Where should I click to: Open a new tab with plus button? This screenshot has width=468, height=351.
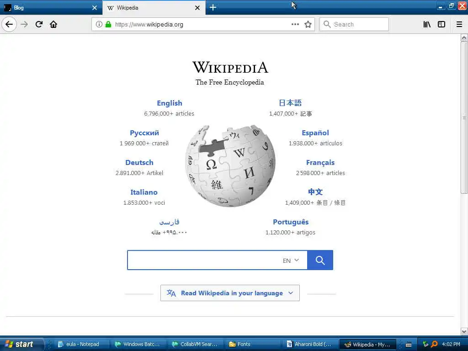[213, 7]
